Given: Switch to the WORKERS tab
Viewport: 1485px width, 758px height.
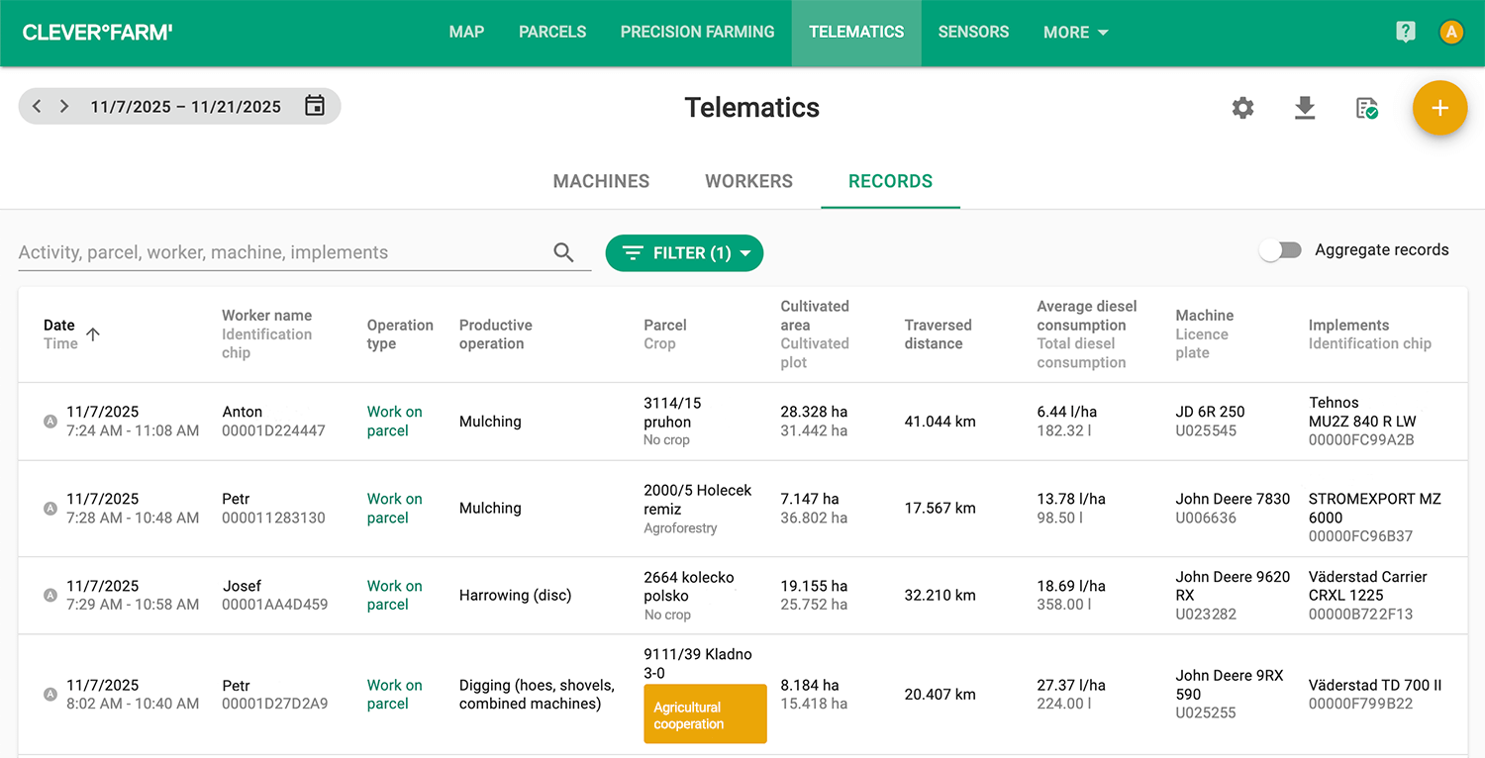Looking at the screenshot, I should 748,181.
